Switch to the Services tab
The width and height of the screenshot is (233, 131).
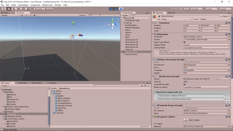point(171,13)
